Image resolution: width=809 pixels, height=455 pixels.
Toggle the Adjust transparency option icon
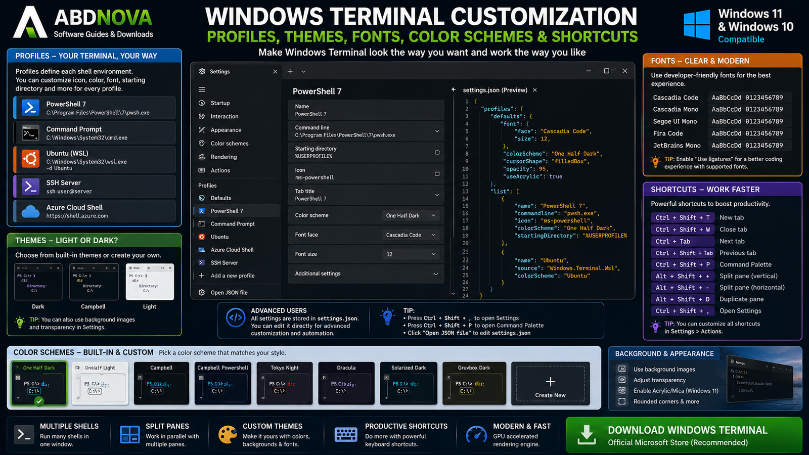[x=622, y=380]
